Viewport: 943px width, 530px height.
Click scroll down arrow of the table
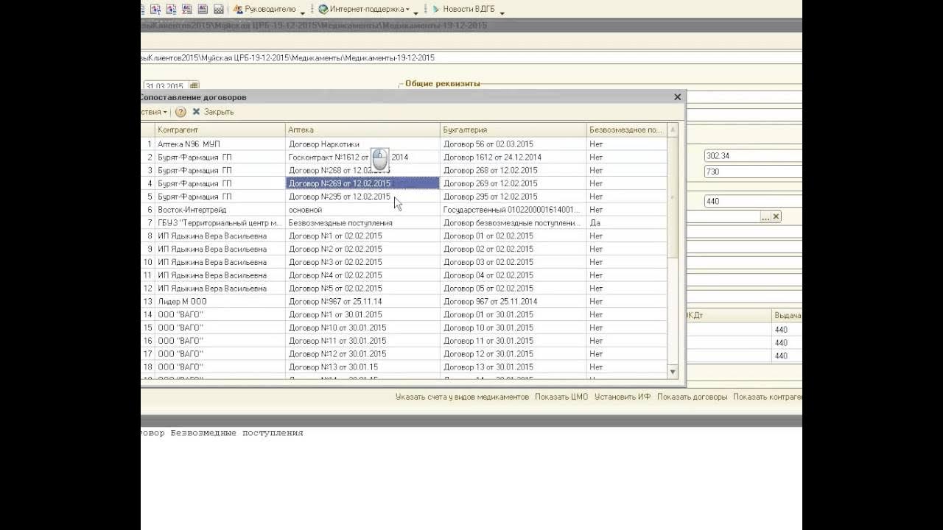(x=673, y=372)
